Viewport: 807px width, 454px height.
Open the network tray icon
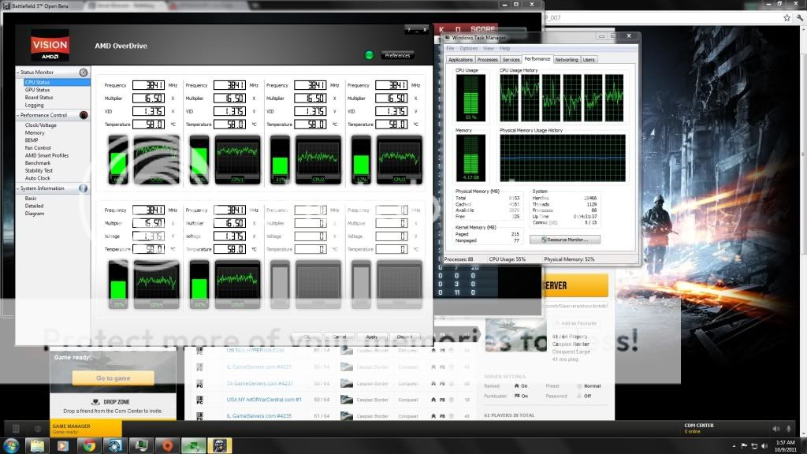tap(754, 446)
